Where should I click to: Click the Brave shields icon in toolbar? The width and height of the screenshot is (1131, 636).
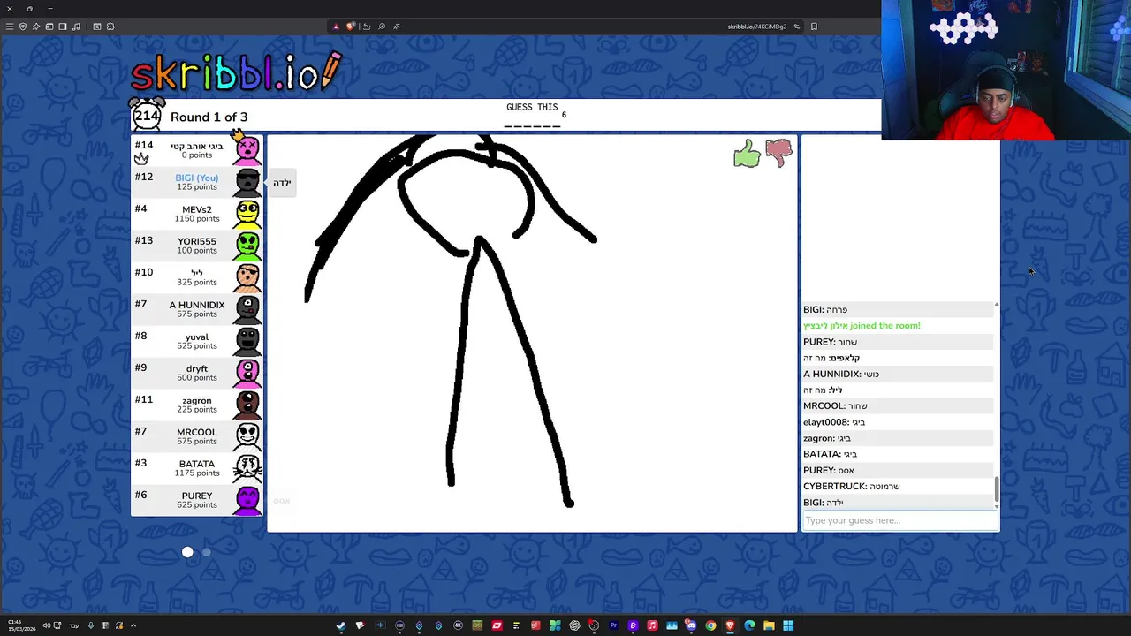351,26
